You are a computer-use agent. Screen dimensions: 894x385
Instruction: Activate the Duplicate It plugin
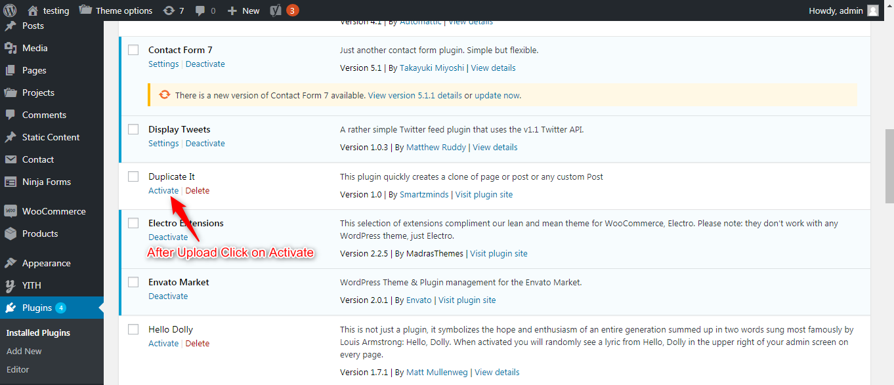(x=163, y=191)
